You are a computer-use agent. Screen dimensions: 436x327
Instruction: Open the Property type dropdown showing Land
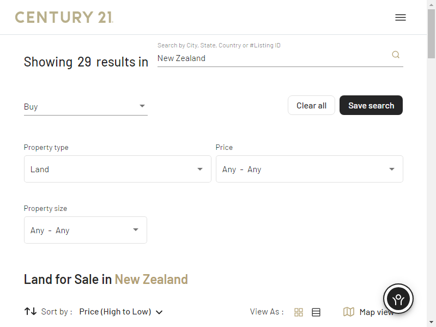[118, 169]
